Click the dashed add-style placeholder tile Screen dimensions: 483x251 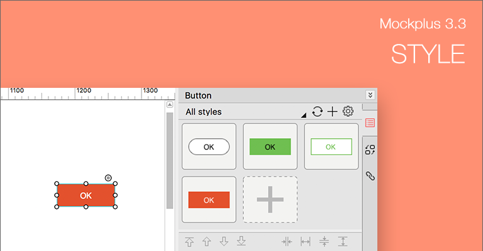point(270,200)
